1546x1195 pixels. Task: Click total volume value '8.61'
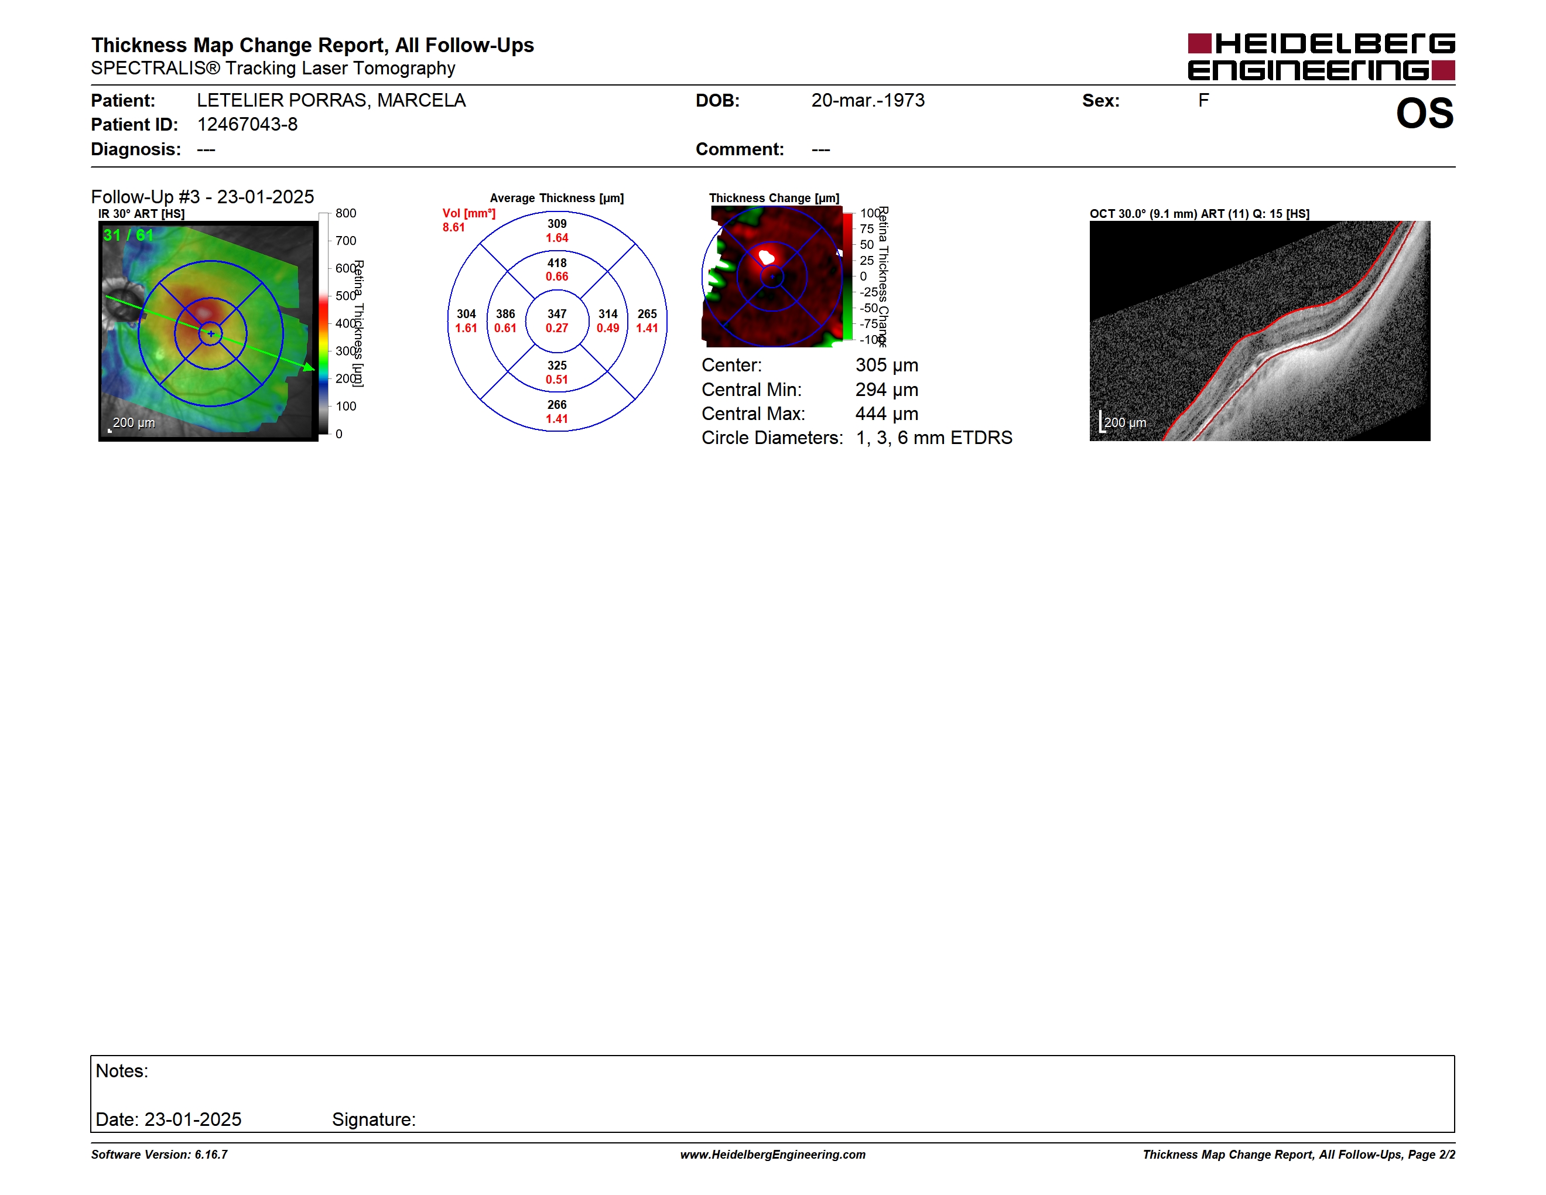[454, 227]
